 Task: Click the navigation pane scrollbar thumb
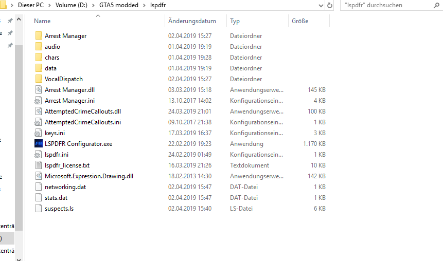[x=19, y=138]
